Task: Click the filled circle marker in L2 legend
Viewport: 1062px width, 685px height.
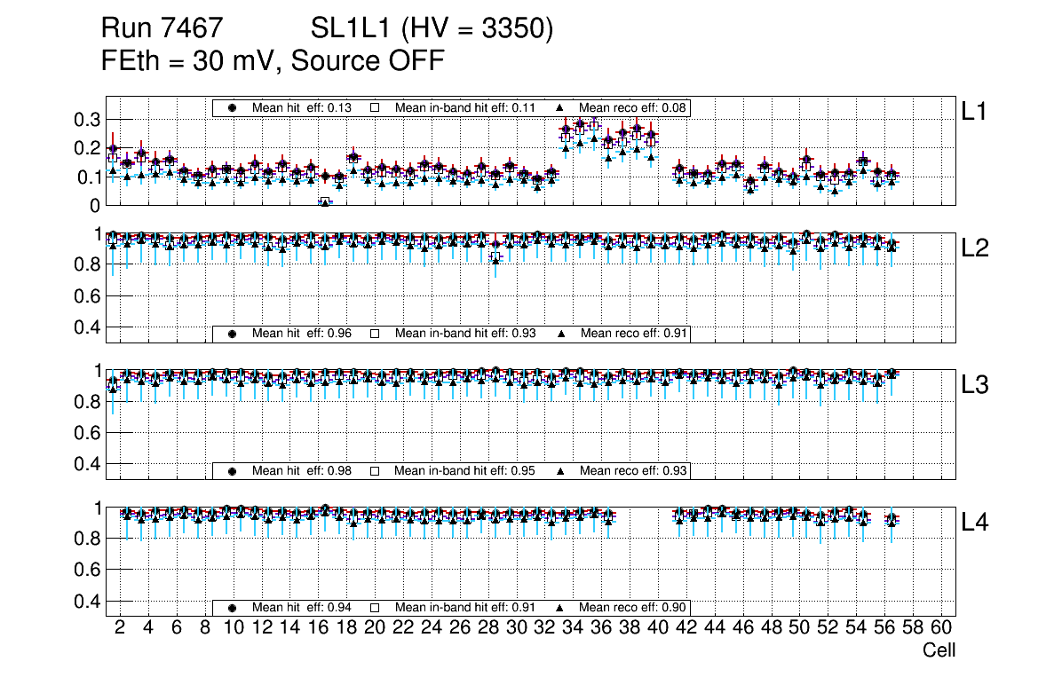Action: coord(233,334)
